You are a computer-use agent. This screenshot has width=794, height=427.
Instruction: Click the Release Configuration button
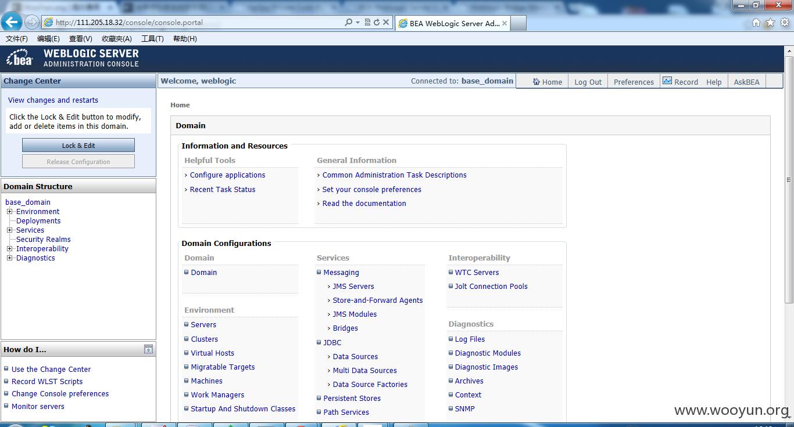tap(78, 162)
